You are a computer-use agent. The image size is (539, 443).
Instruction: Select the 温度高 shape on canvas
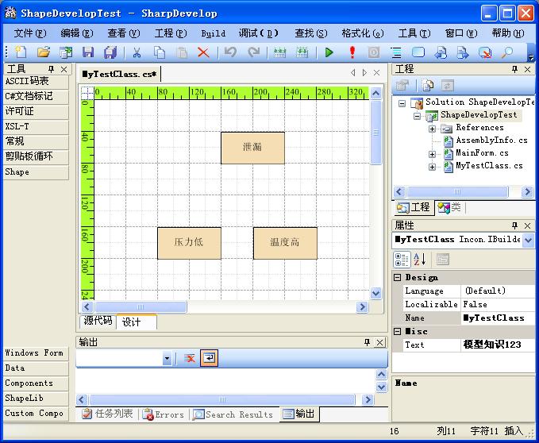click(285, 243)
